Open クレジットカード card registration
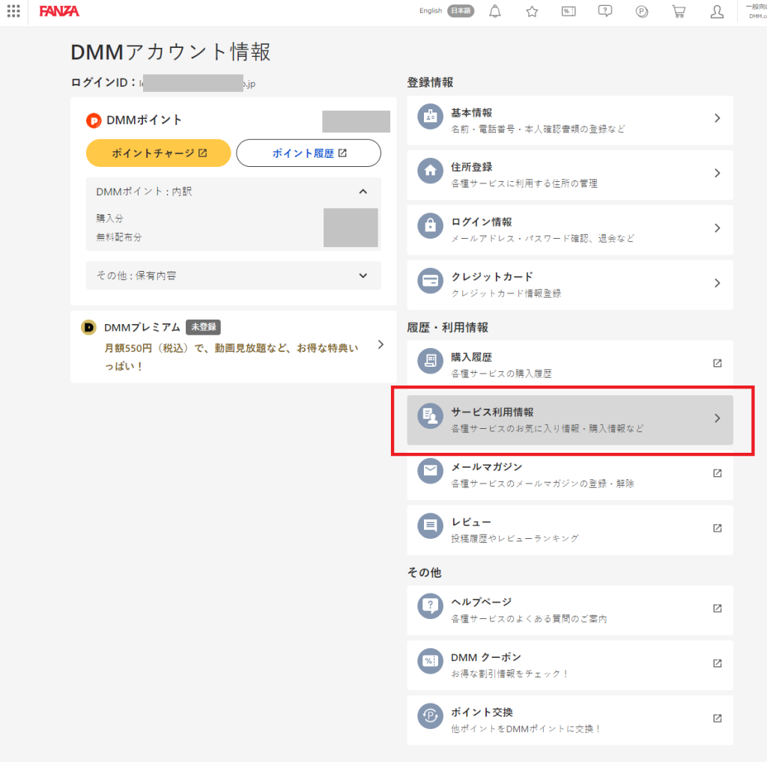 point(569,284)
